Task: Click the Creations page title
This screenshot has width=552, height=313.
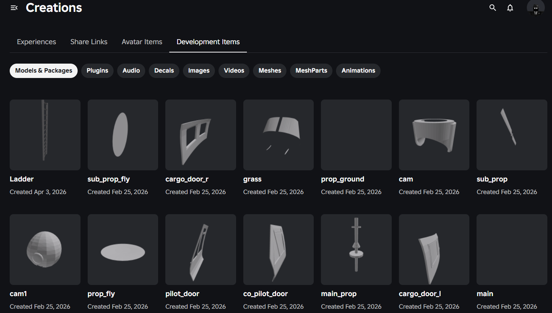Action: point(54,8)
